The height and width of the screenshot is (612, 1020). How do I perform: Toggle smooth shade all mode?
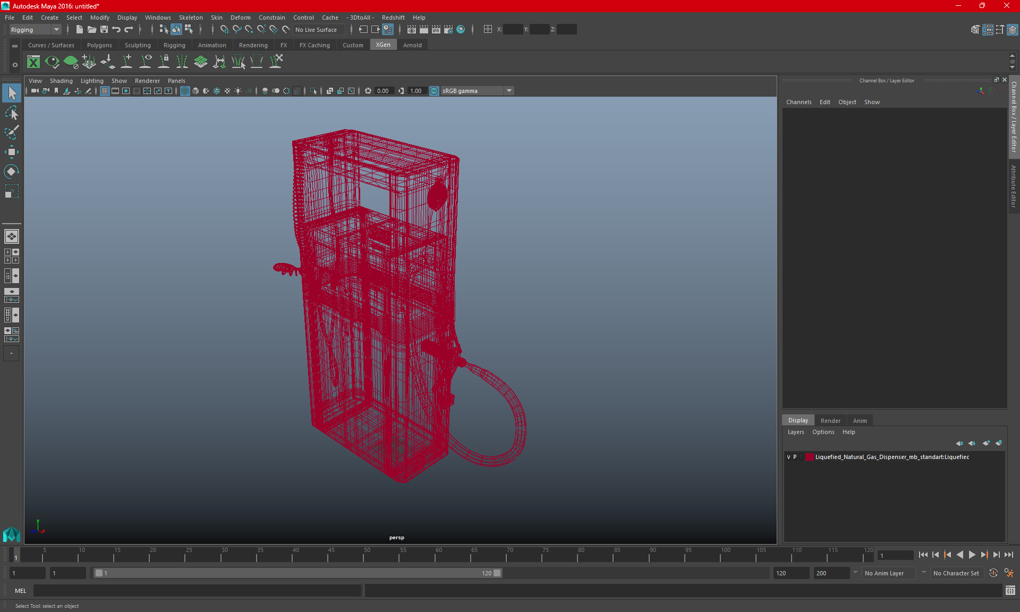click(195, 91)
